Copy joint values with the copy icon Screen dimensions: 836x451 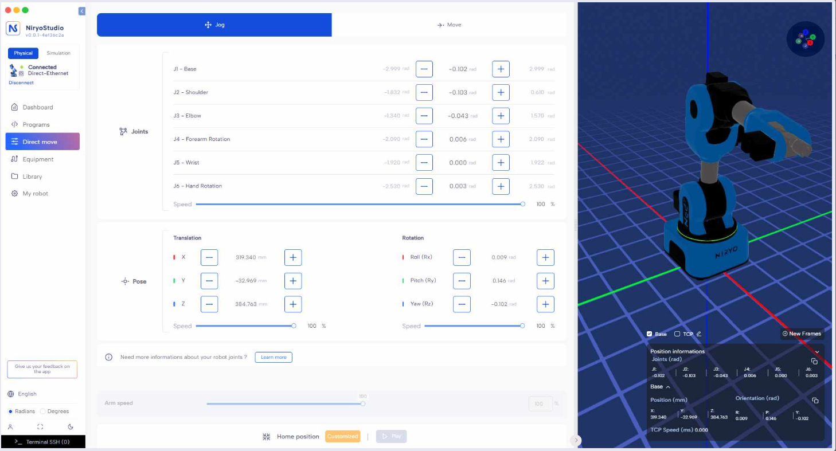pos(814,361)
